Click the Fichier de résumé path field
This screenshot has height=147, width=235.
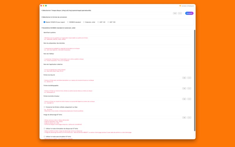[113, 78]
